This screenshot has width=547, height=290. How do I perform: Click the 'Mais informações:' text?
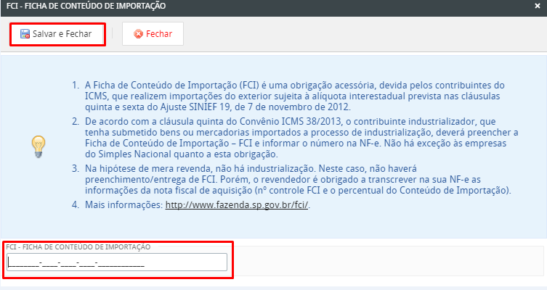pyautogui.click(x=123, y=204)
